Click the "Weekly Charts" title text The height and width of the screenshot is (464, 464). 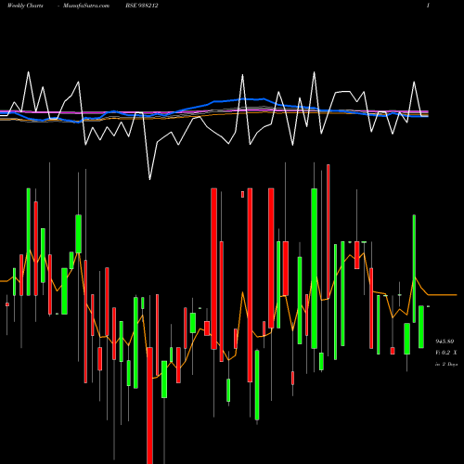(25, 6)
